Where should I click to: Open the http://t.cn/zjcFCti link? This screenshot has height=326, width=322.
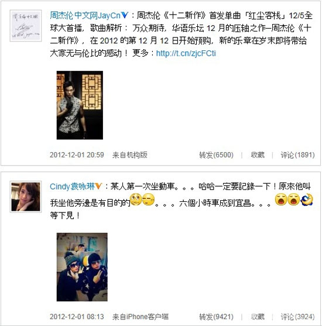186,53
